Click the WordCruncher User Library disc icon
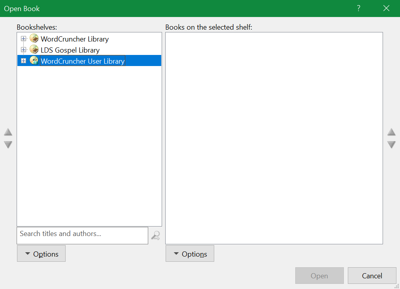Viewport: 400px width, 289px height. (34, 61)
